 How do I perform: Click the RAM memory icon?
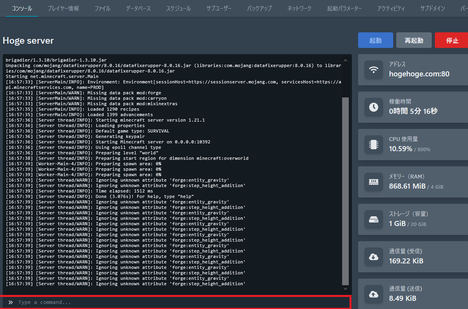tap(374, 182)
